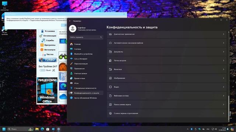Expand the Видео row chevron
Viewport: 236px width, 132px height.
(x=223, y=87)
